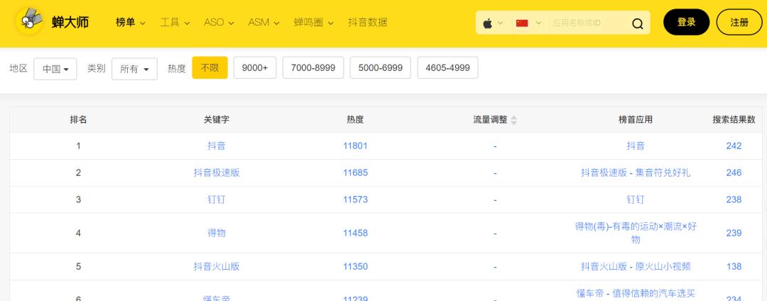
Task: Click the Apple platform icon
Action: tap(487, 23)
